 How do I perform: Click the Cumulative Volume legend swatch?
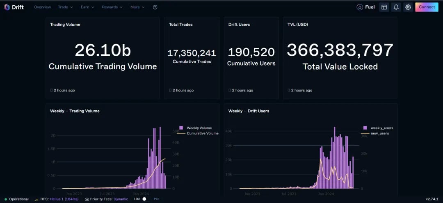181,133
